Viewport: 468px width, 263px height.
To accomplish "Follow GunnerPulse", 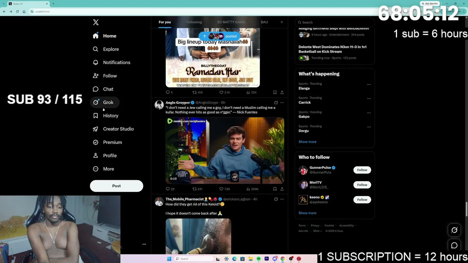I will click(x=362, y=170).
